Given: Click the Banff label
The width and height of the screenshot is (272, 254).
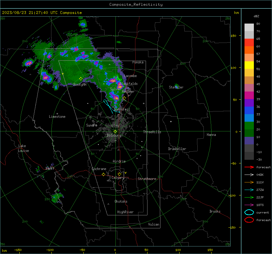Looking at the screenshot, I should [50, 168].
